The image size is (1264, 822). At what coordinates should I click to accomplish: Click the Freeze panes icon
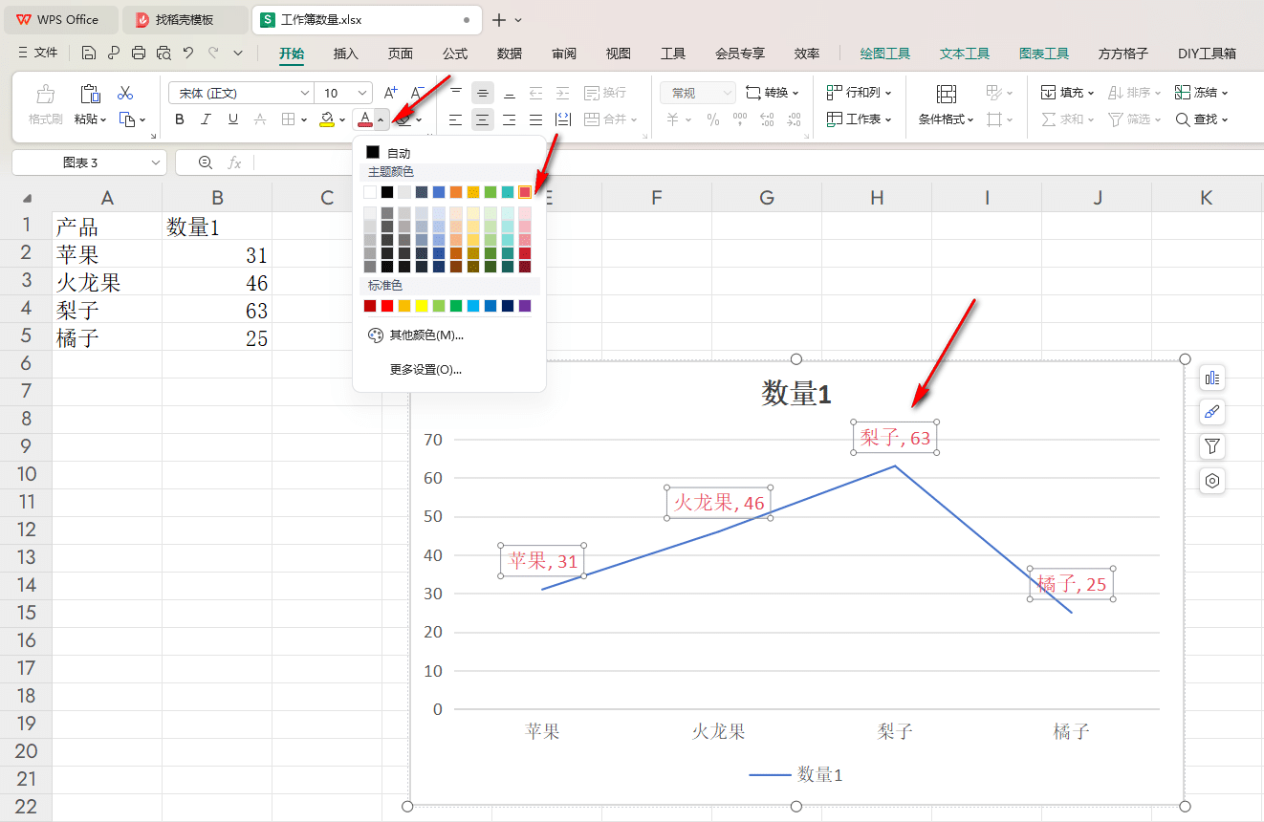(x=1182, y=93)
